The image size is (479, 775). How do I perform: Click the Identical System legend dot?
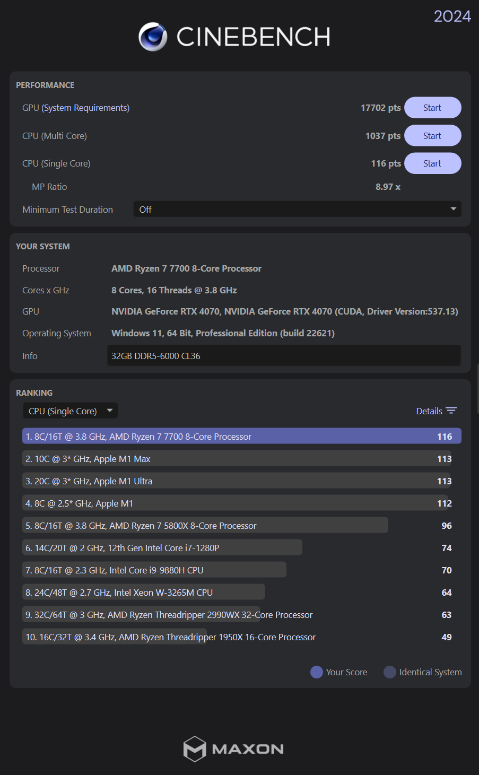[x=390, y=672]
